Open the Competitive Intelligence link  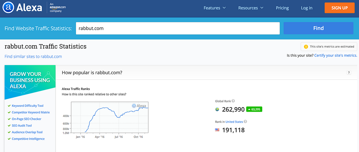28,139
